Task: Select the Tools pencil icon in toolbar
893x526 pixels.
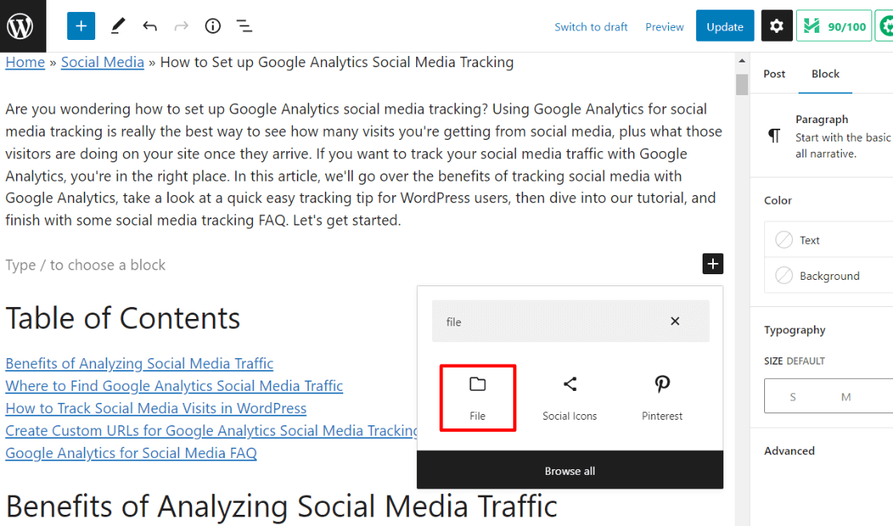Action: coord(118,26)
